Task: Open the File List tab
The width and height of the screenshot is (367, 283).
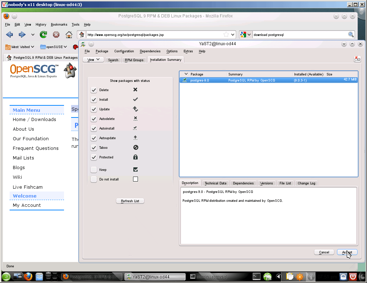Action: tap(285, 183)
